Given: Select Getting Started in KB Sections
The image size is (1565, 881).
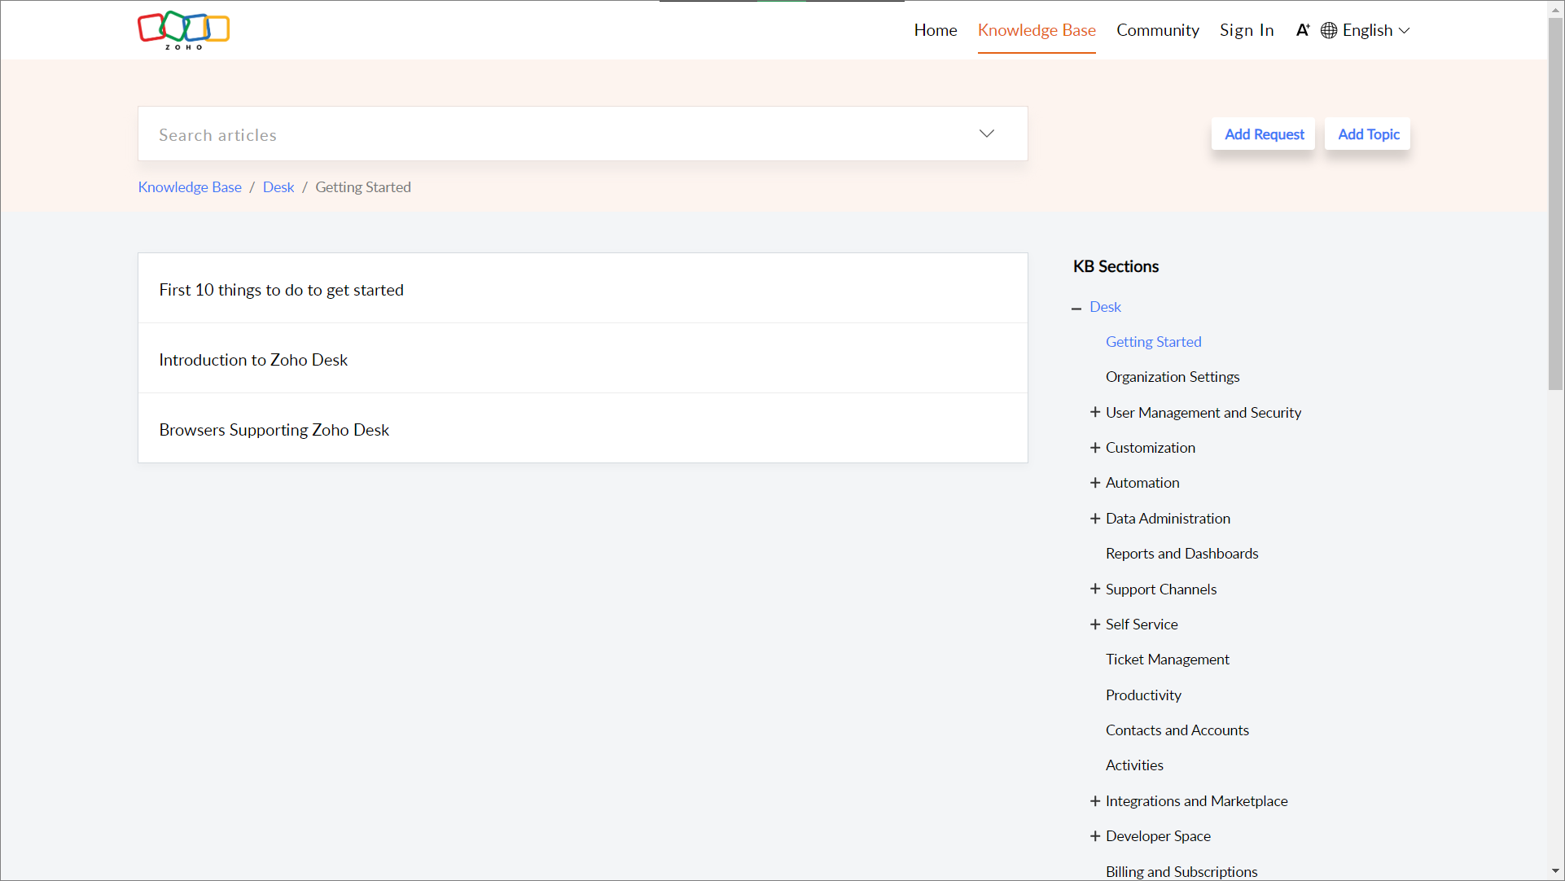Looking at the screenshot, I should click(x=1153, y=342).
